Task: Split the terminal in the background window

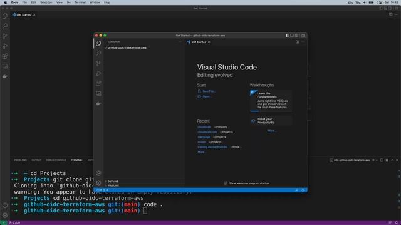Action: 382,160
